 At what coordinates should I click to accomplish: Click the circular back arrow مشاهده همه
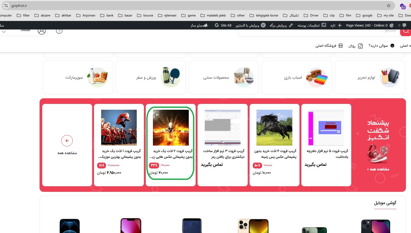click(67, 141)
